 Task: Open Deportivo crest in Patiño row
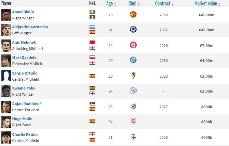coord(133,137)
